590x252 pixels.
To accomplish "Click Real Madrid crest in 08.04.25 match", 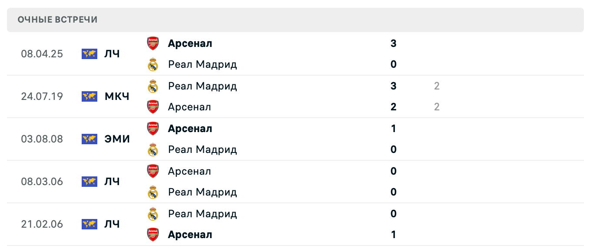I will (x=153, y=65).
